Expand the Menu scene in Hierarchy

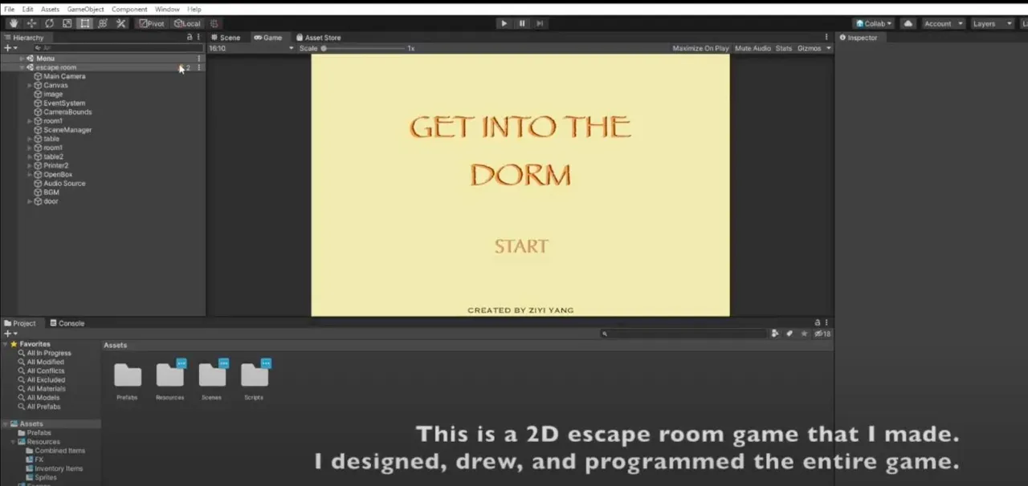click(x=22, y=59)
